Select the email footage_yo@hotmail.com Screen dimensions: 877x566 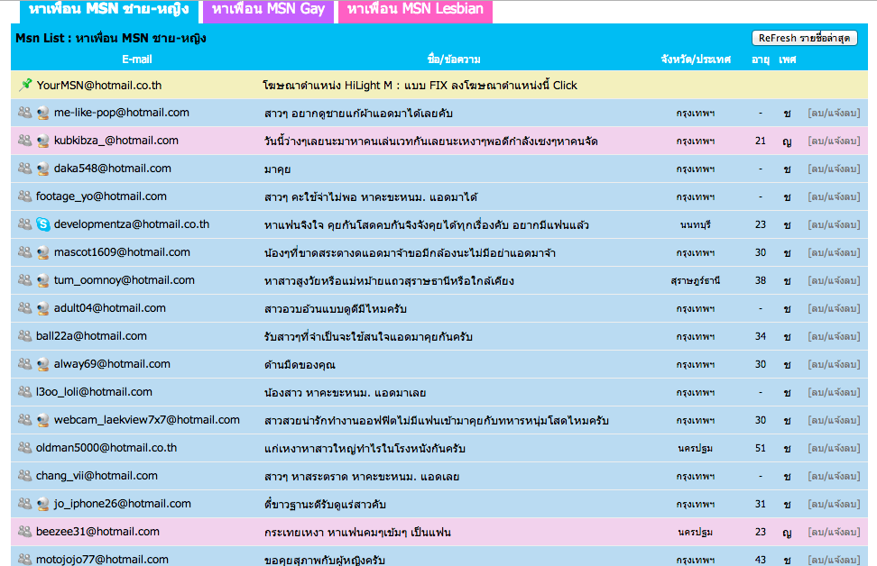point(101,196)
